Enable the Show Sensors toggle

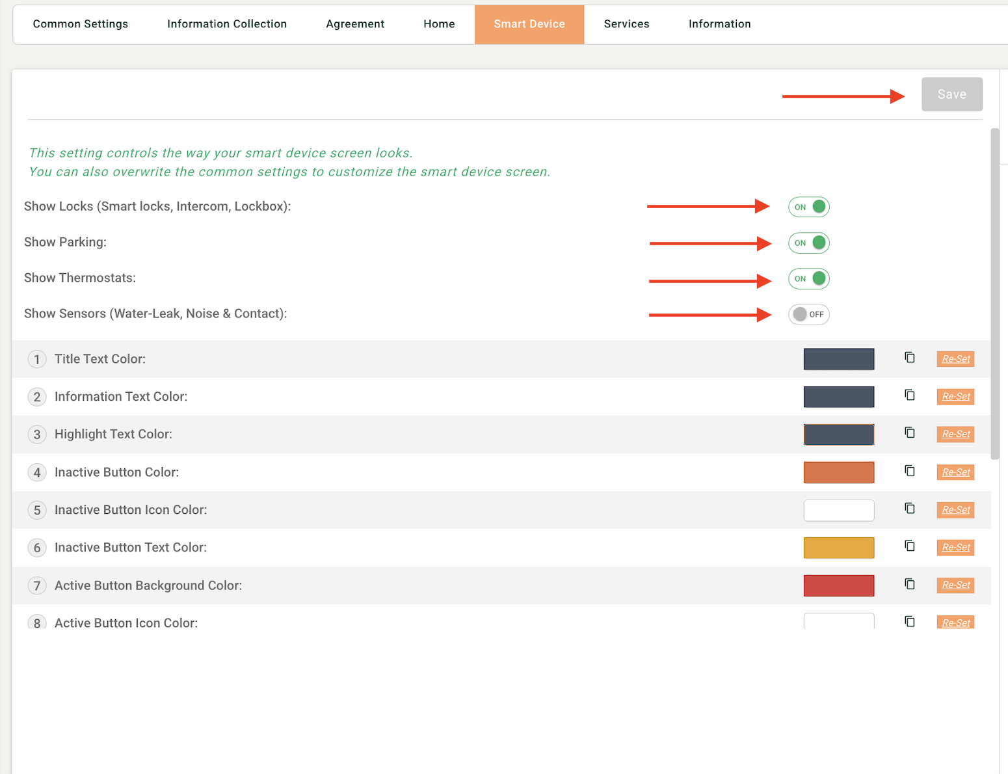point(809,314)
